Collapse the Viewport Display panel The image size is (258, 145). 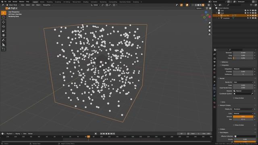point(225,106)
